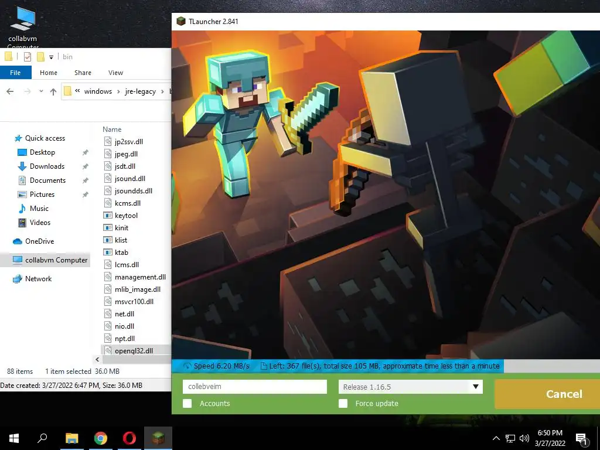Open the volume speaker tray icon
The width and height of the screenshot is (600, 450).
click(524, 438)
